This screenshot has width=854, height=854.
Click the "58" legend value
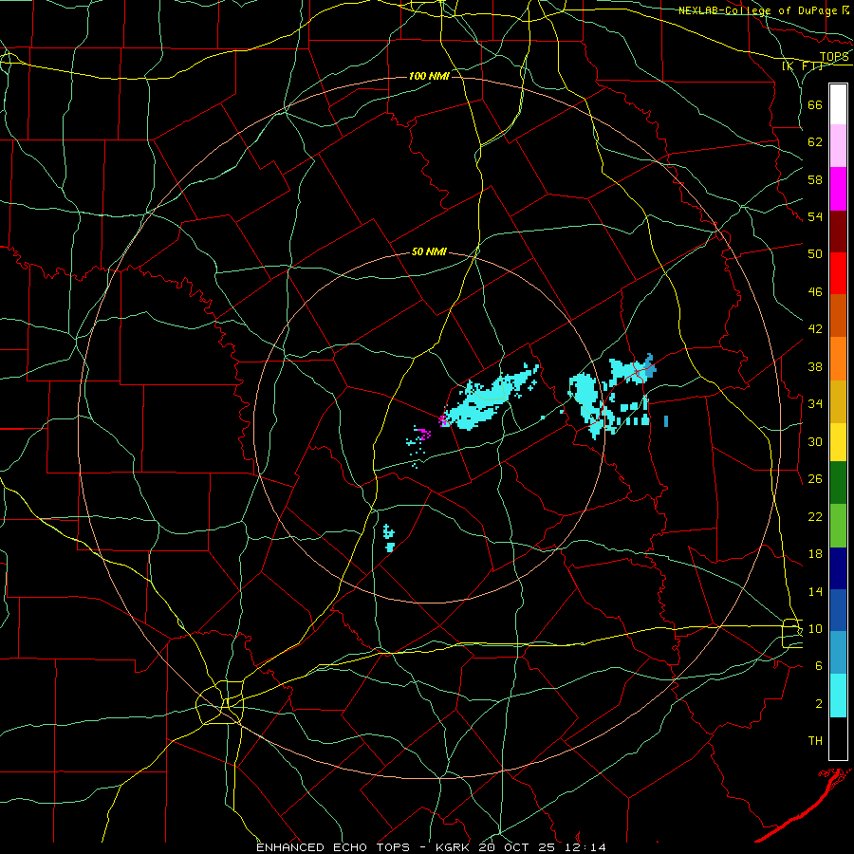[815, 179]
